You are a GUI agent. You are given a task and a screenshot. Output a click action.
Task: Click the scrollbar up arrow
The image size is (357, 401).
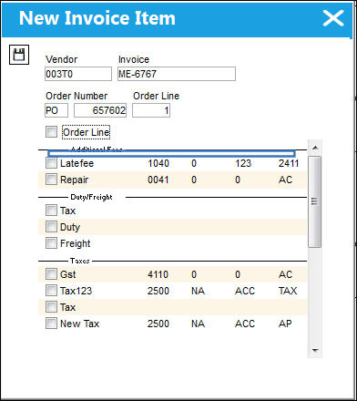tap(315, 148)
